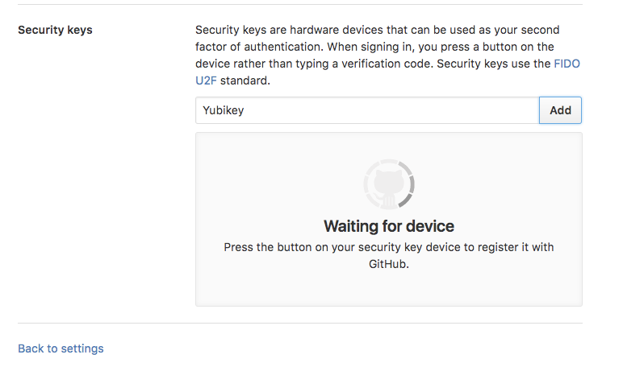This screenshot has height=367, width=623.
Task: Click the Add security key button
Action: (x=560, y=110)
